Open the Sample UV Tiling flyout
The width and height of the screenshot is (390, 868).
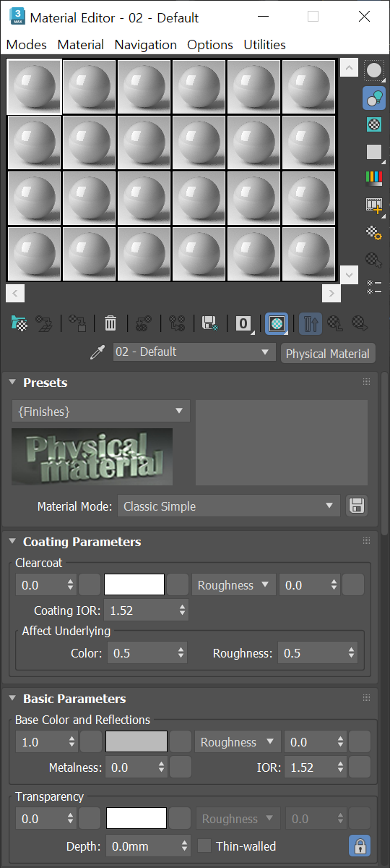374,152
